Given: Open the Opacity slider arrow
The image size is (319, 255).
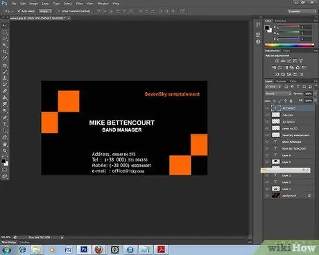Looking at the screenshot, I should click(x=315, y=94).
